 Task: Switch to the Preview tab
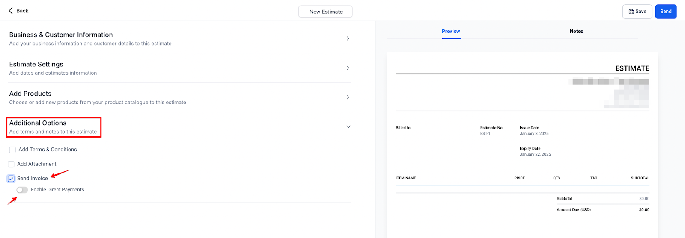pyautogui.click(x=451, y=32)
